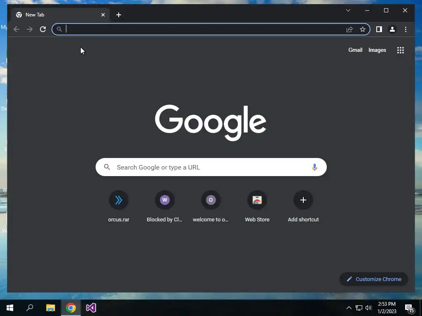
Task: Show hidden system tray icons
Action: tap(349, 308)
